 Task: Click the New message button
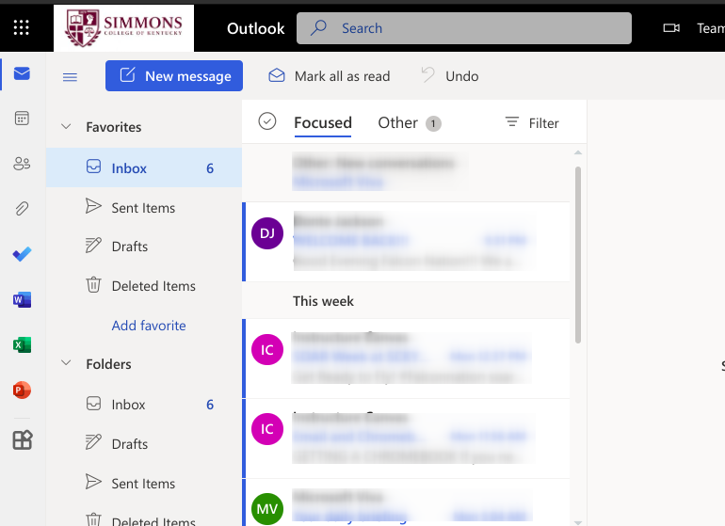pos(174,76)
